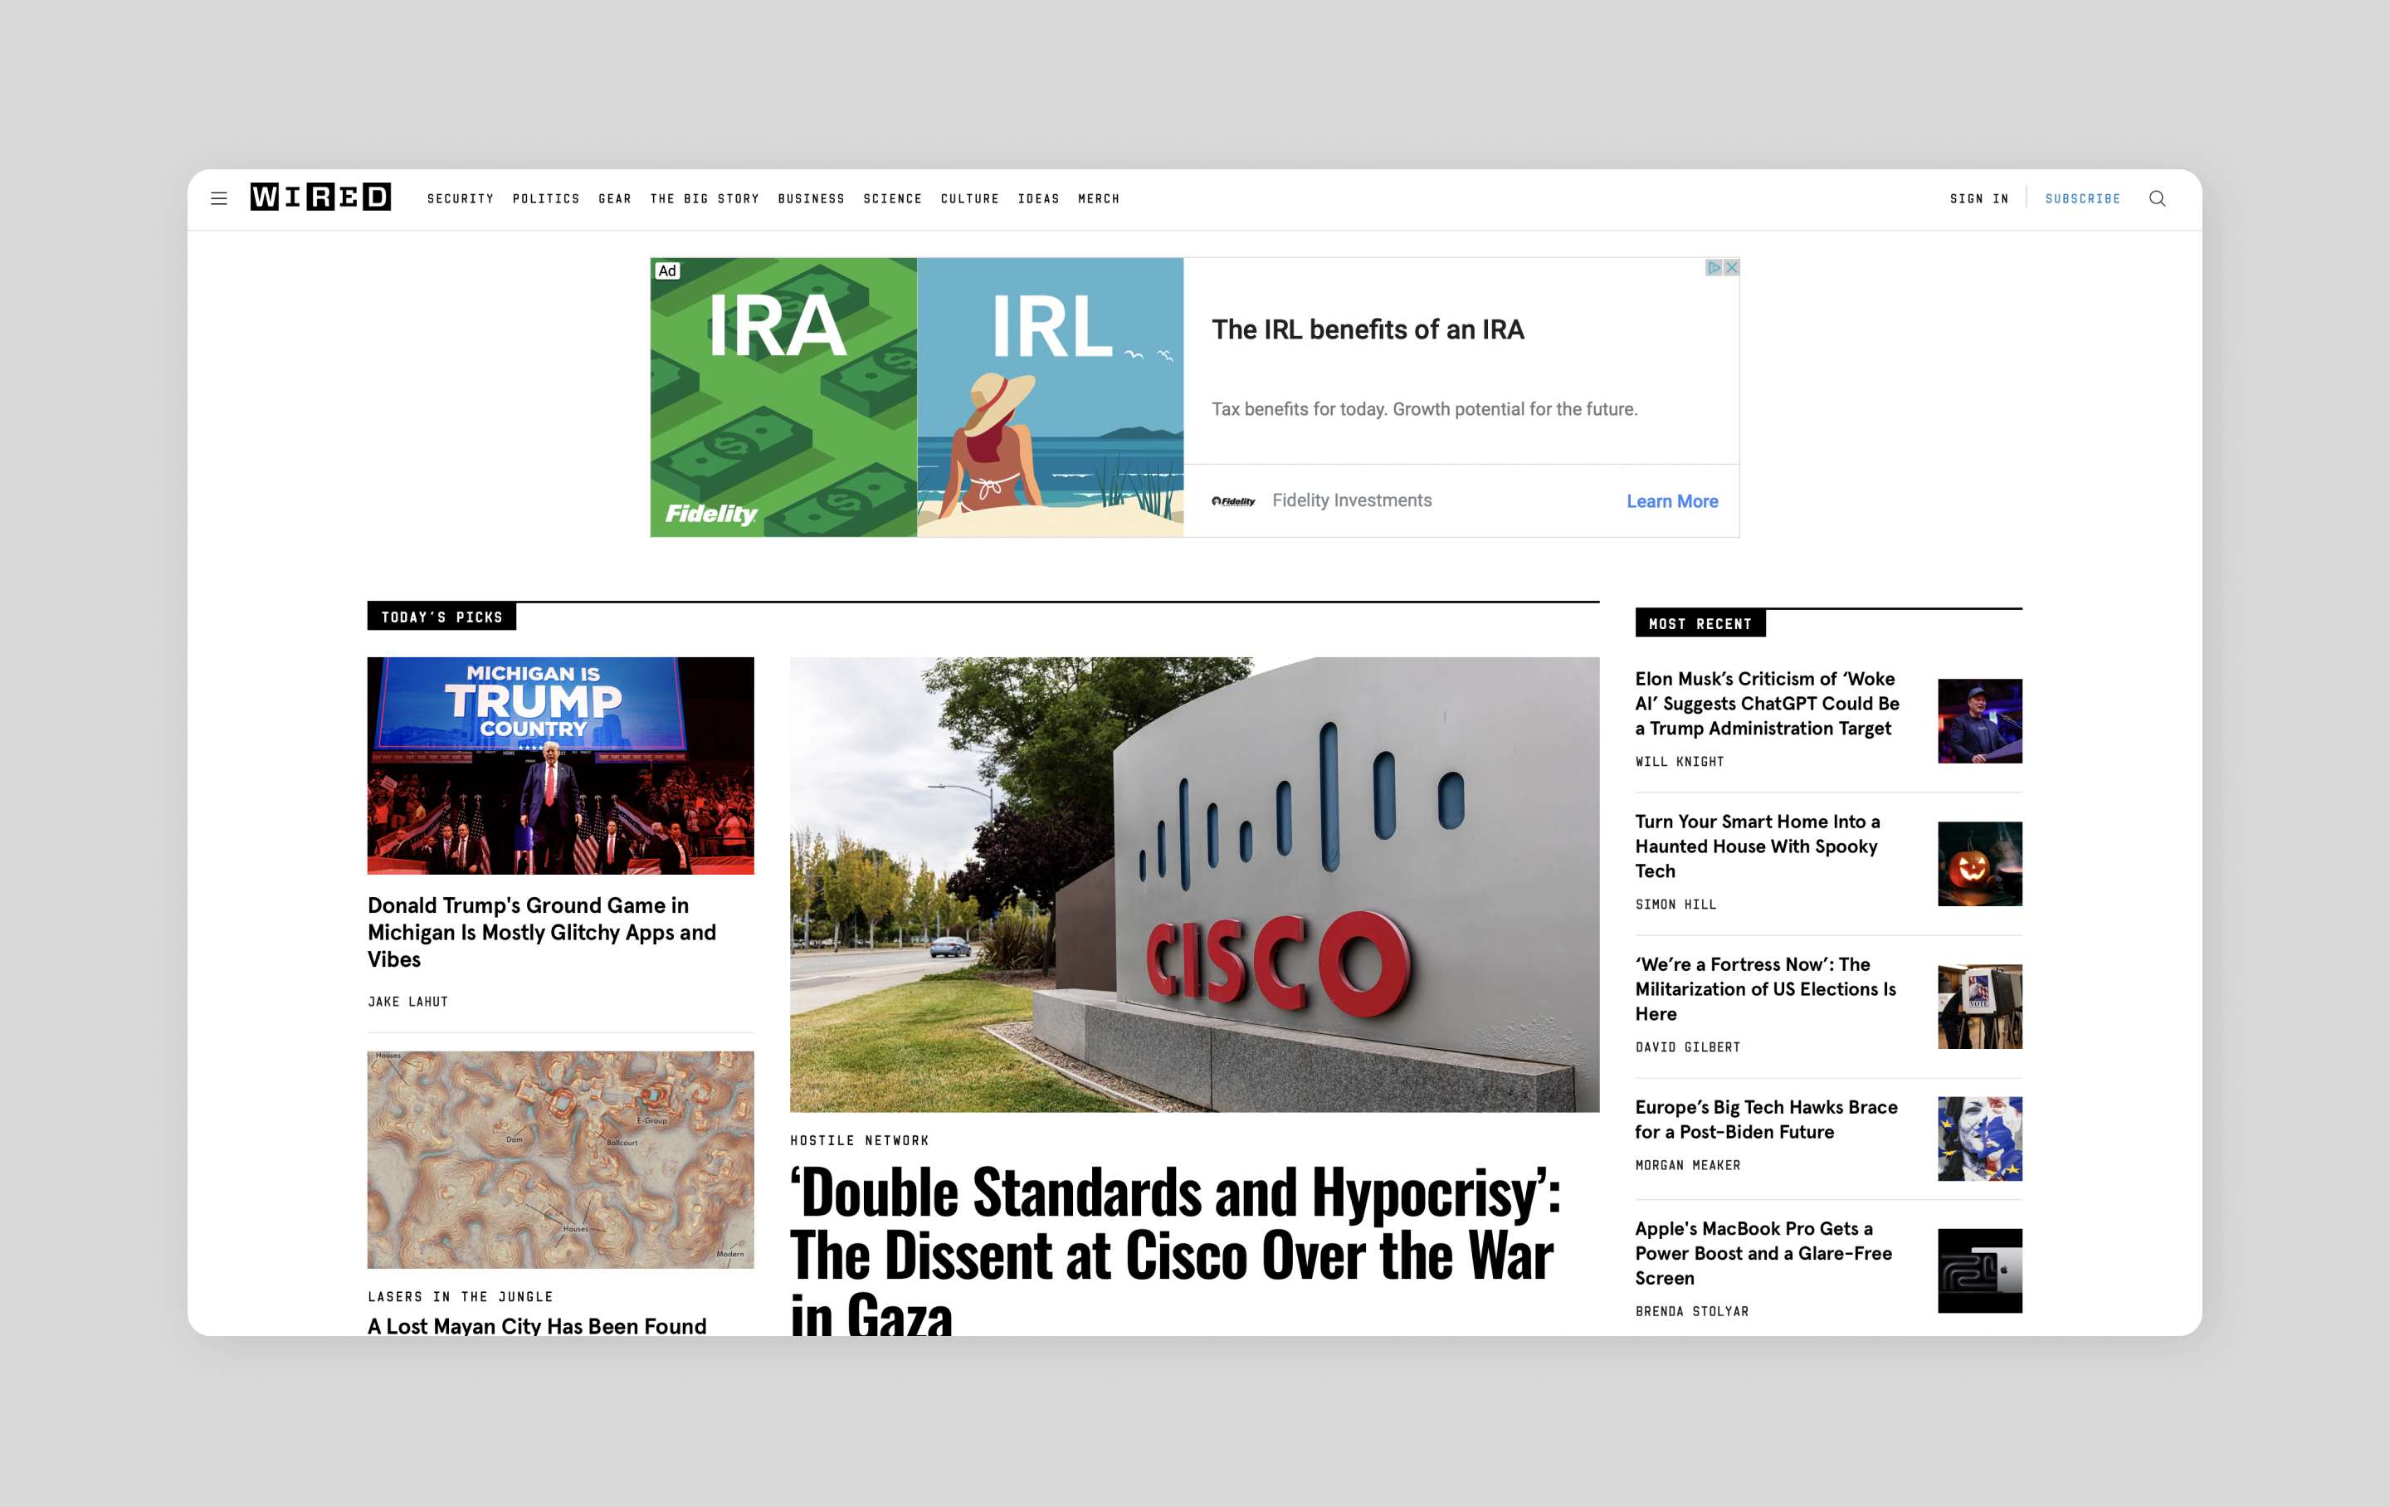Open the hamburger menu icon
The height and width of the screenshot is (1507, 2390).
[218, 198]
